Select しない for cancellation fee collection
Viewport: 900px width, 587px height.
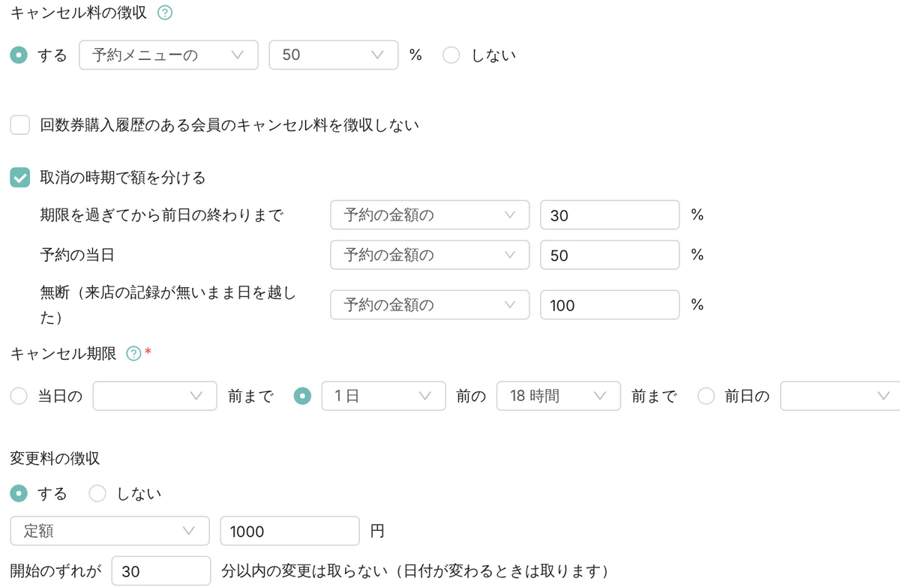pos(451,55)
